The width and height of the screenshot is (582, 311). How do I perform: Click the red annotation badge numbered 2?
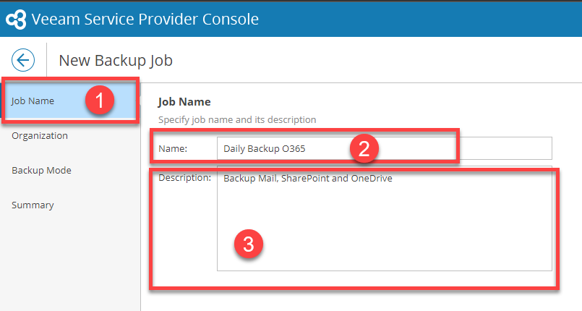tap(365, 148)
